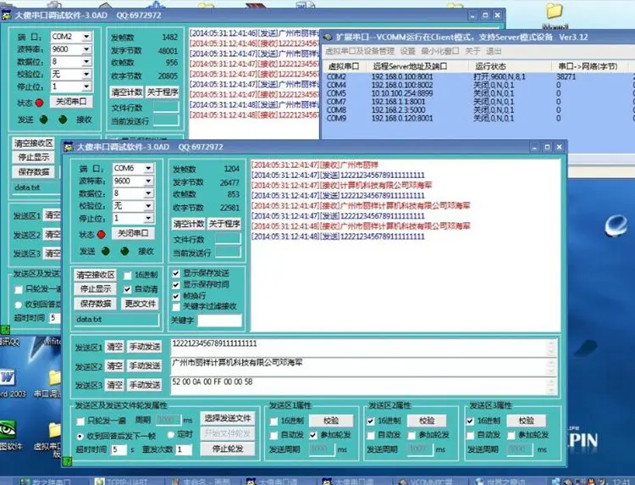
Task: Click 更改文件 button
Action: coord(140,304)
